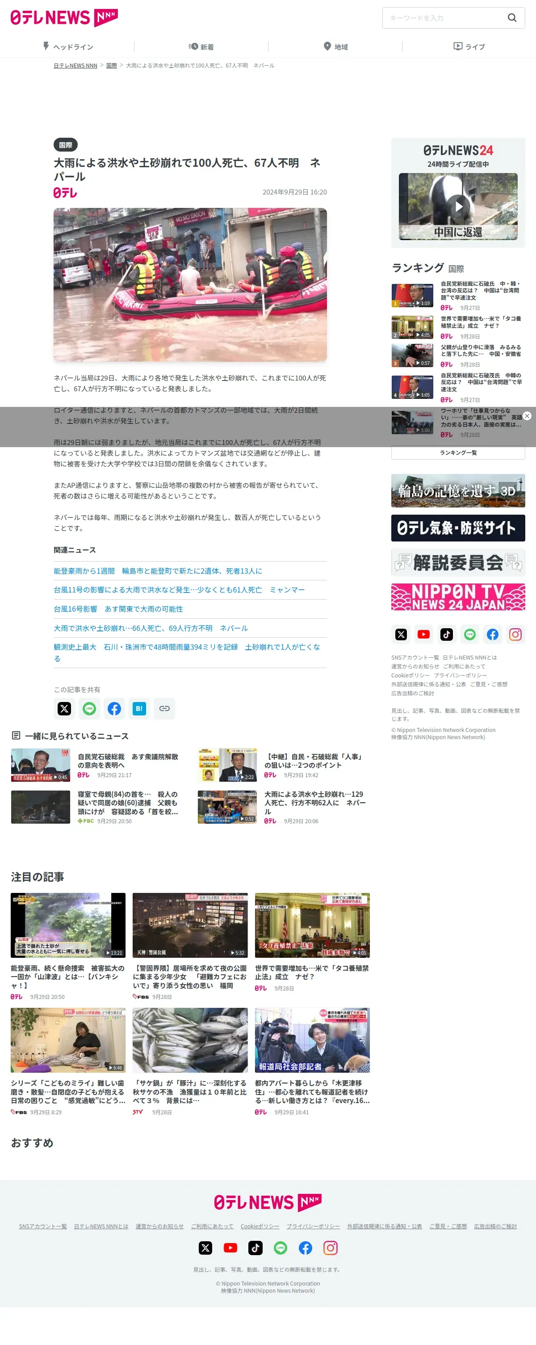Screen dimensions: 536x1345
Task: Open ranking item 2 タコ養殖禁止法
Action: pyautogui.click(x=458, y=327)
